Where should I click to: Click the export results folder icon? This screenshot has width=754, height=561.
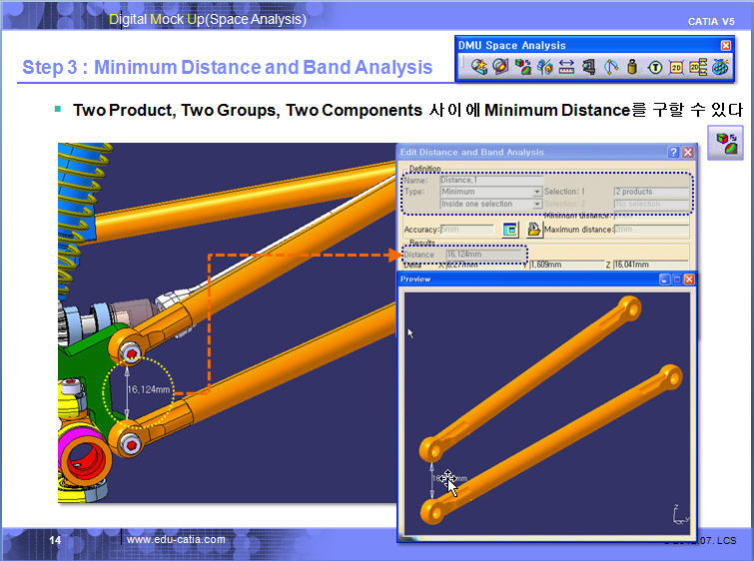pos(534,229)
